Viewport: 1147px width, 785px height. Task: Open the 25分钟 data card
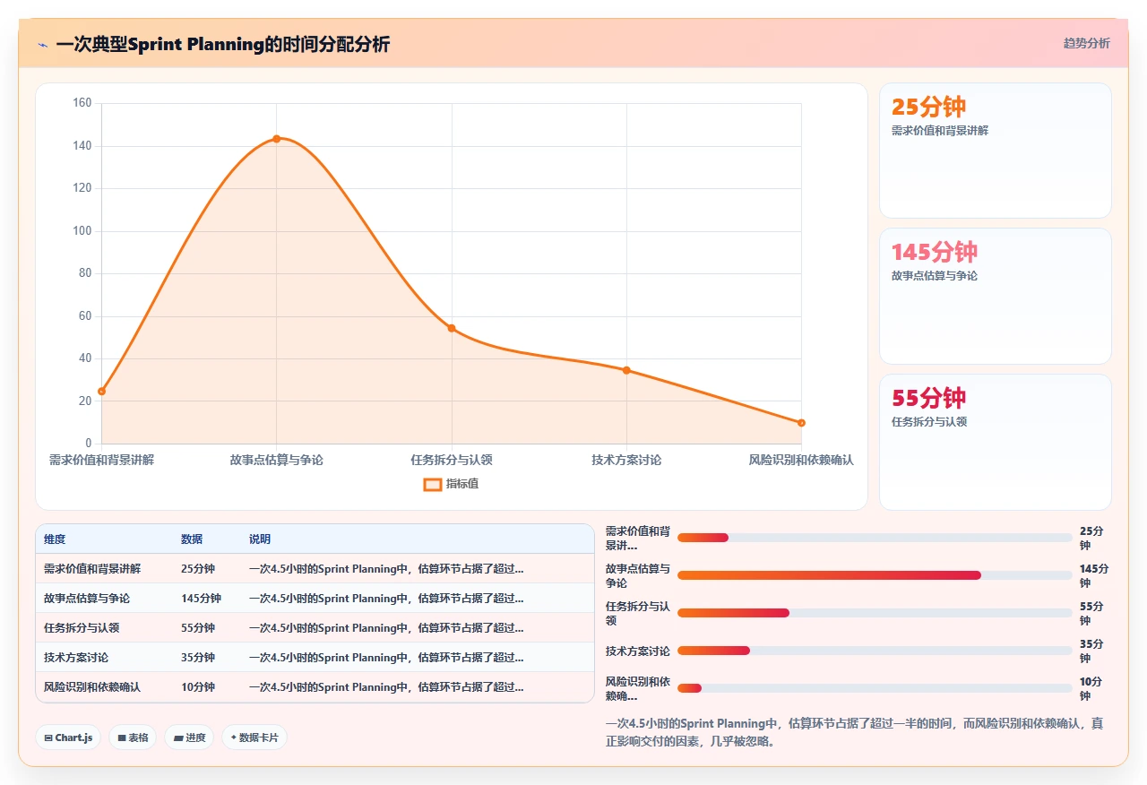pyautogui.click(x=996, y=151)
